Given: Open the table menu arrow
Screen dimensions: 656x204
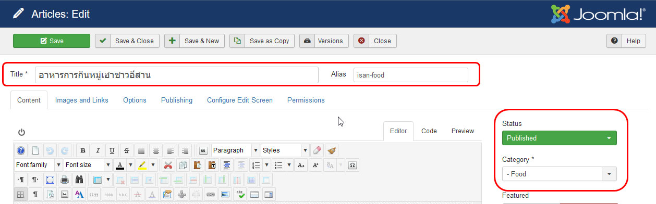Looking at the screenshot, I should 107,180.
